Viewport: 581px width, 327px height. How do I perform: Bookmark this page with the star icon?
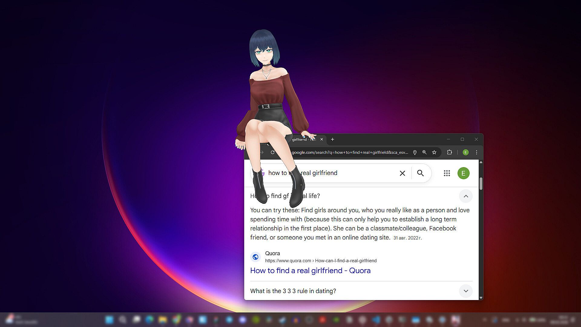click(x=434, y=152)
